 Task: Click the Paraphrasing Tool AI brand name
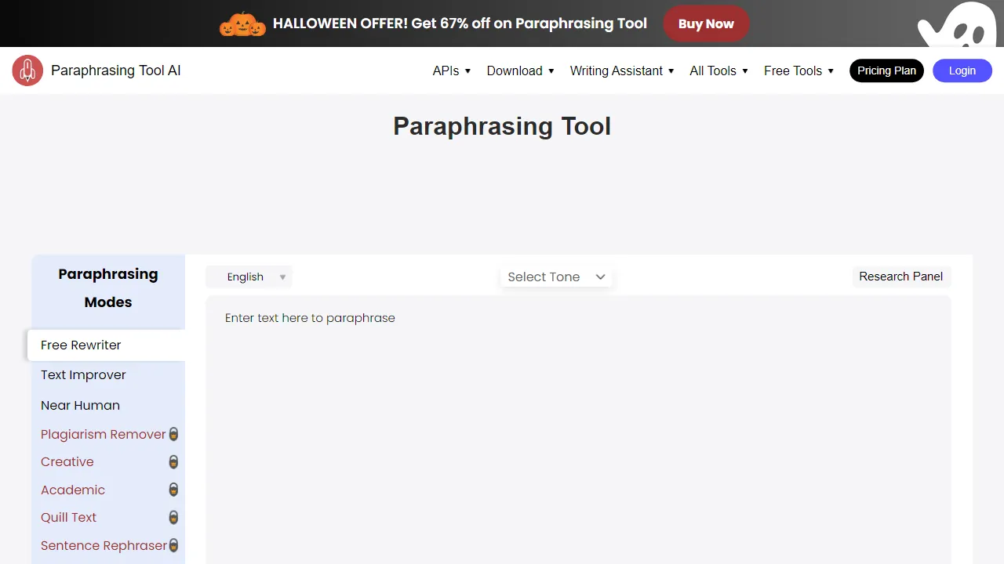pyautogui.click(x=116, y=70)
